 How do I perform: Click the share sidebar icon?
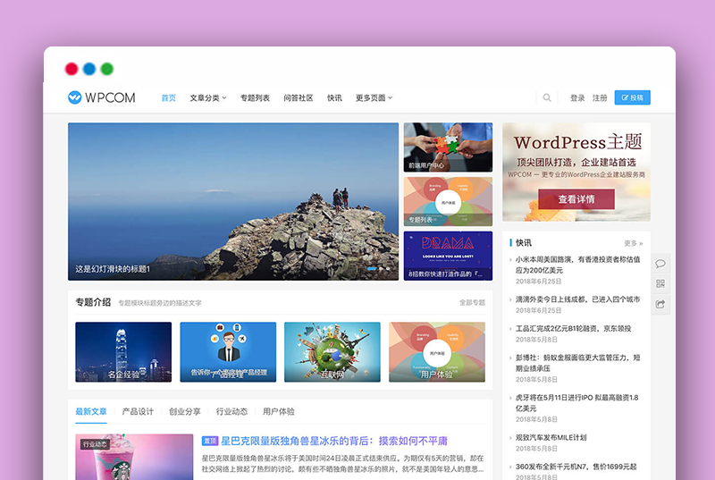point(660,304)
